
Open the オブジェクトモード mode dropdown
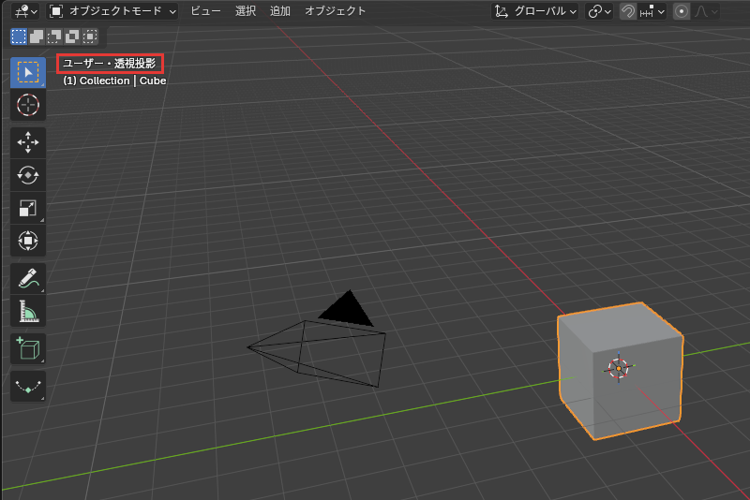[112, 11]
